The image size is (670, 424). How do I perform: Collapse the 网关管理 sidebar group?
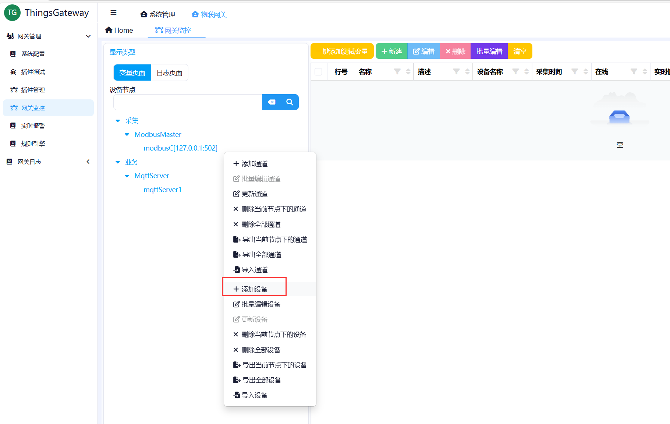(88, 36)
